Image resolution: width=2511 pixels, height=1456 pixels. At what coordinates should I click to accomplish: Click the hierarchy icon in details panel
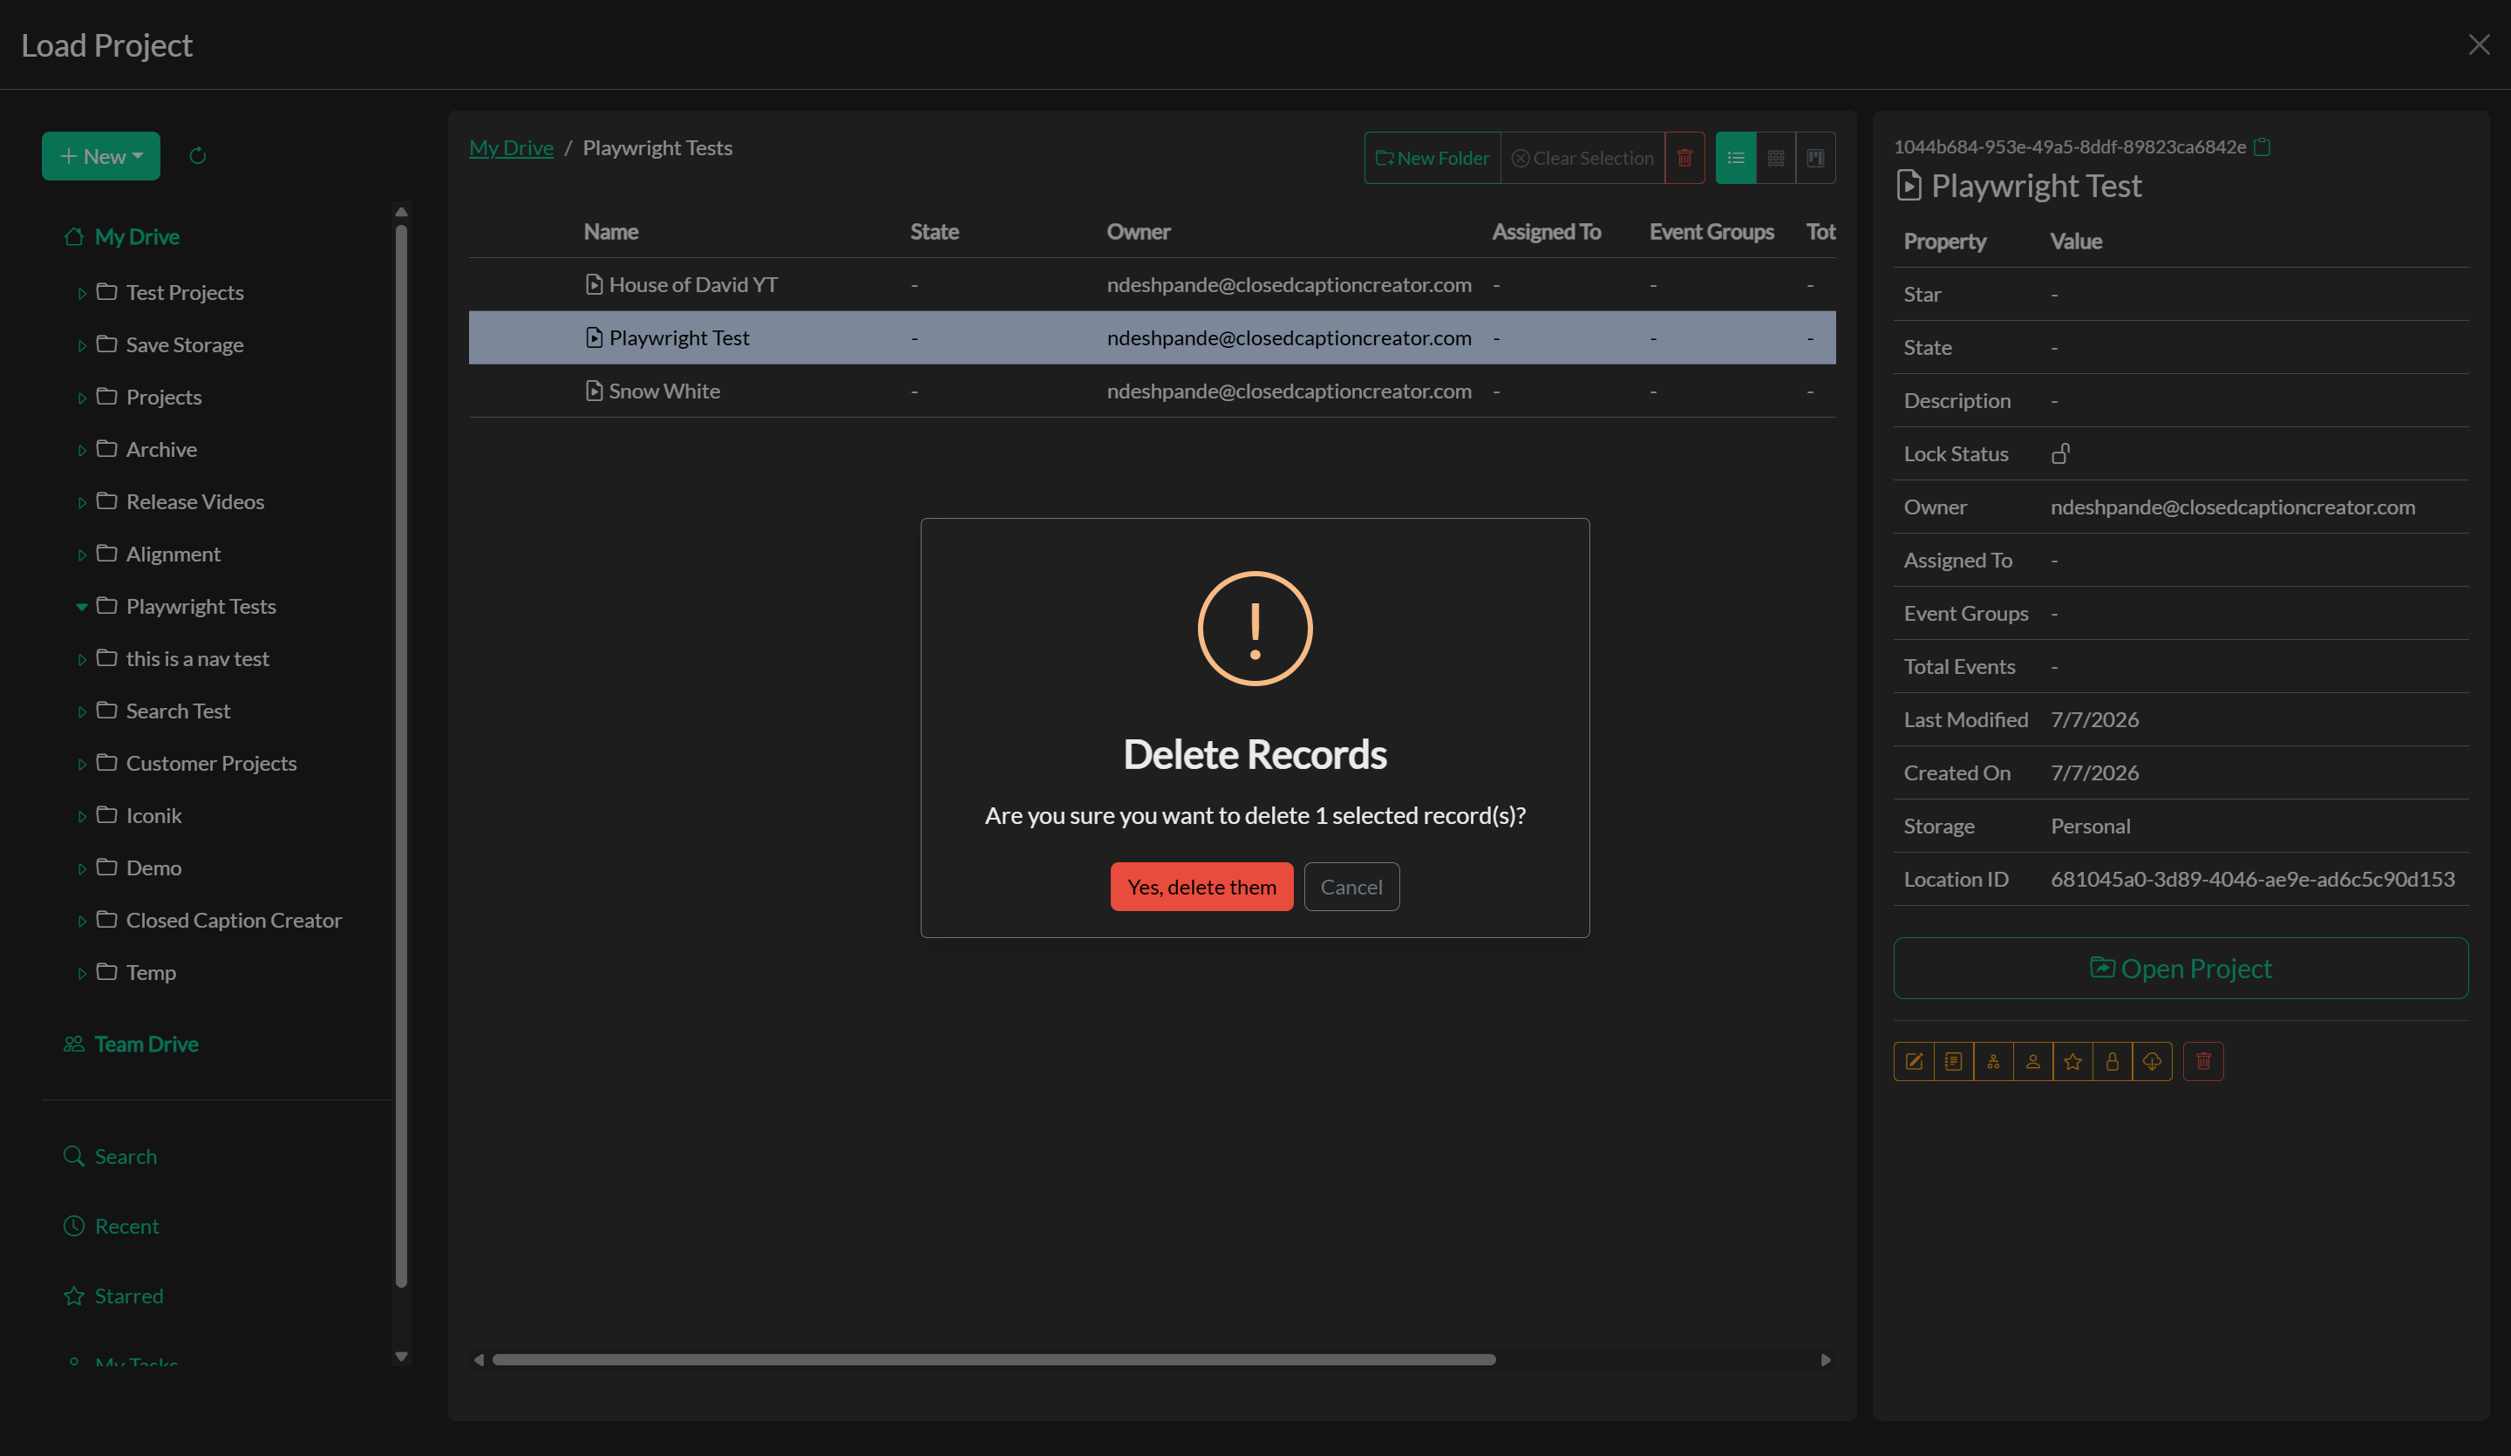point(1994,1061)
